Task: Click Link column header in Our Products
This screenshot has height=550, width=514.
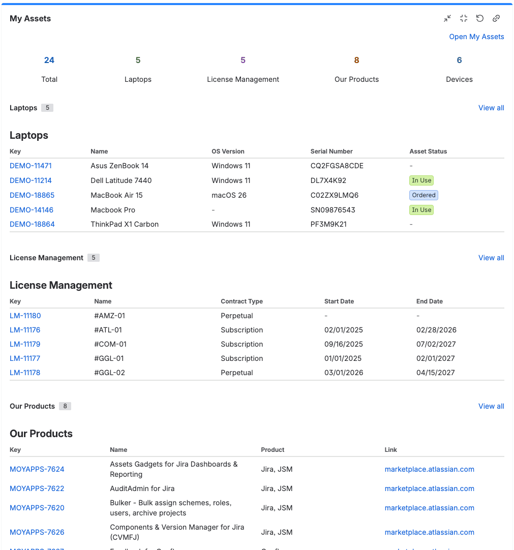Action: (390, 450)
